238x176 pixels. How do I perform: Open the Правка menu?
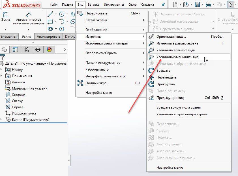point(67,5)
